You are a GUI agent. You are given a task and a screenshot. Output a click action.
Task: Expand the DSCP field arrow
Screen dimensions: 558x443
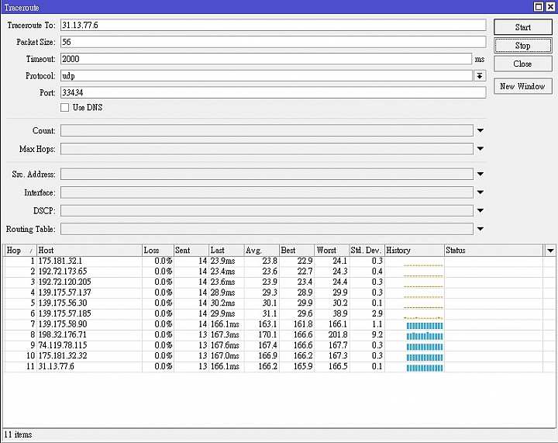(480, 210)
